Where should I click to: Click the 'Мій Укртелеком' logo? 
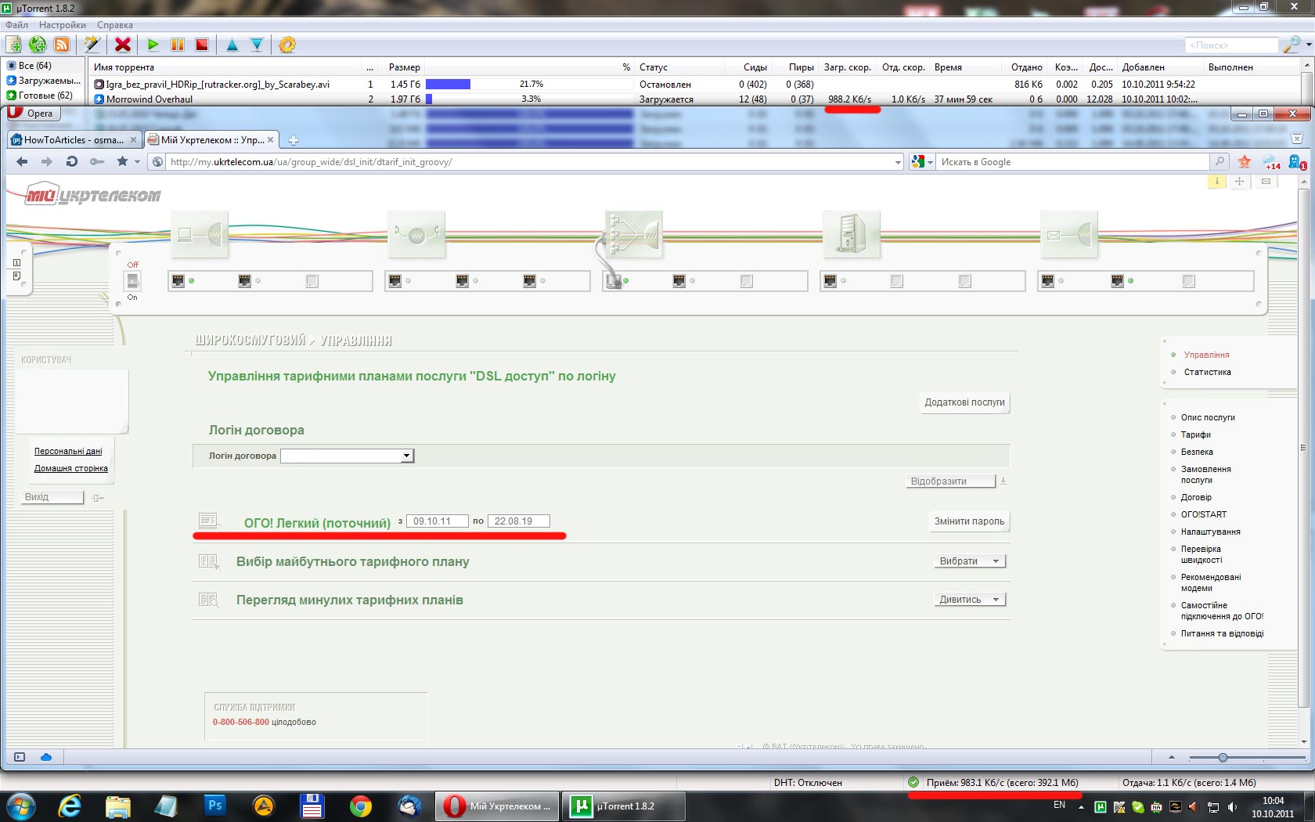pos(92,195)
